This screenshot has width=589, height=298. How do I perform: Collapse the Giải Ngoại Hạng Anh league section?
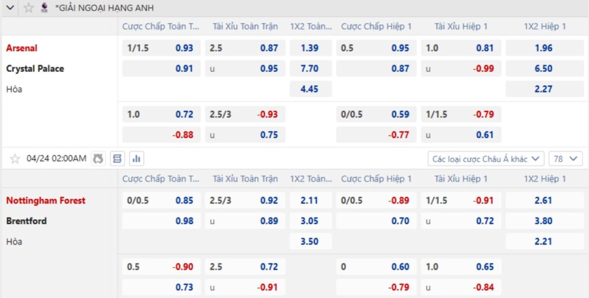tap(10, 7)
